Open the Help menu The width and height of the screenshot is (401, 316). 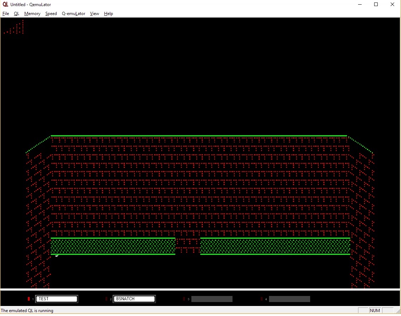(x=108, y=14)
